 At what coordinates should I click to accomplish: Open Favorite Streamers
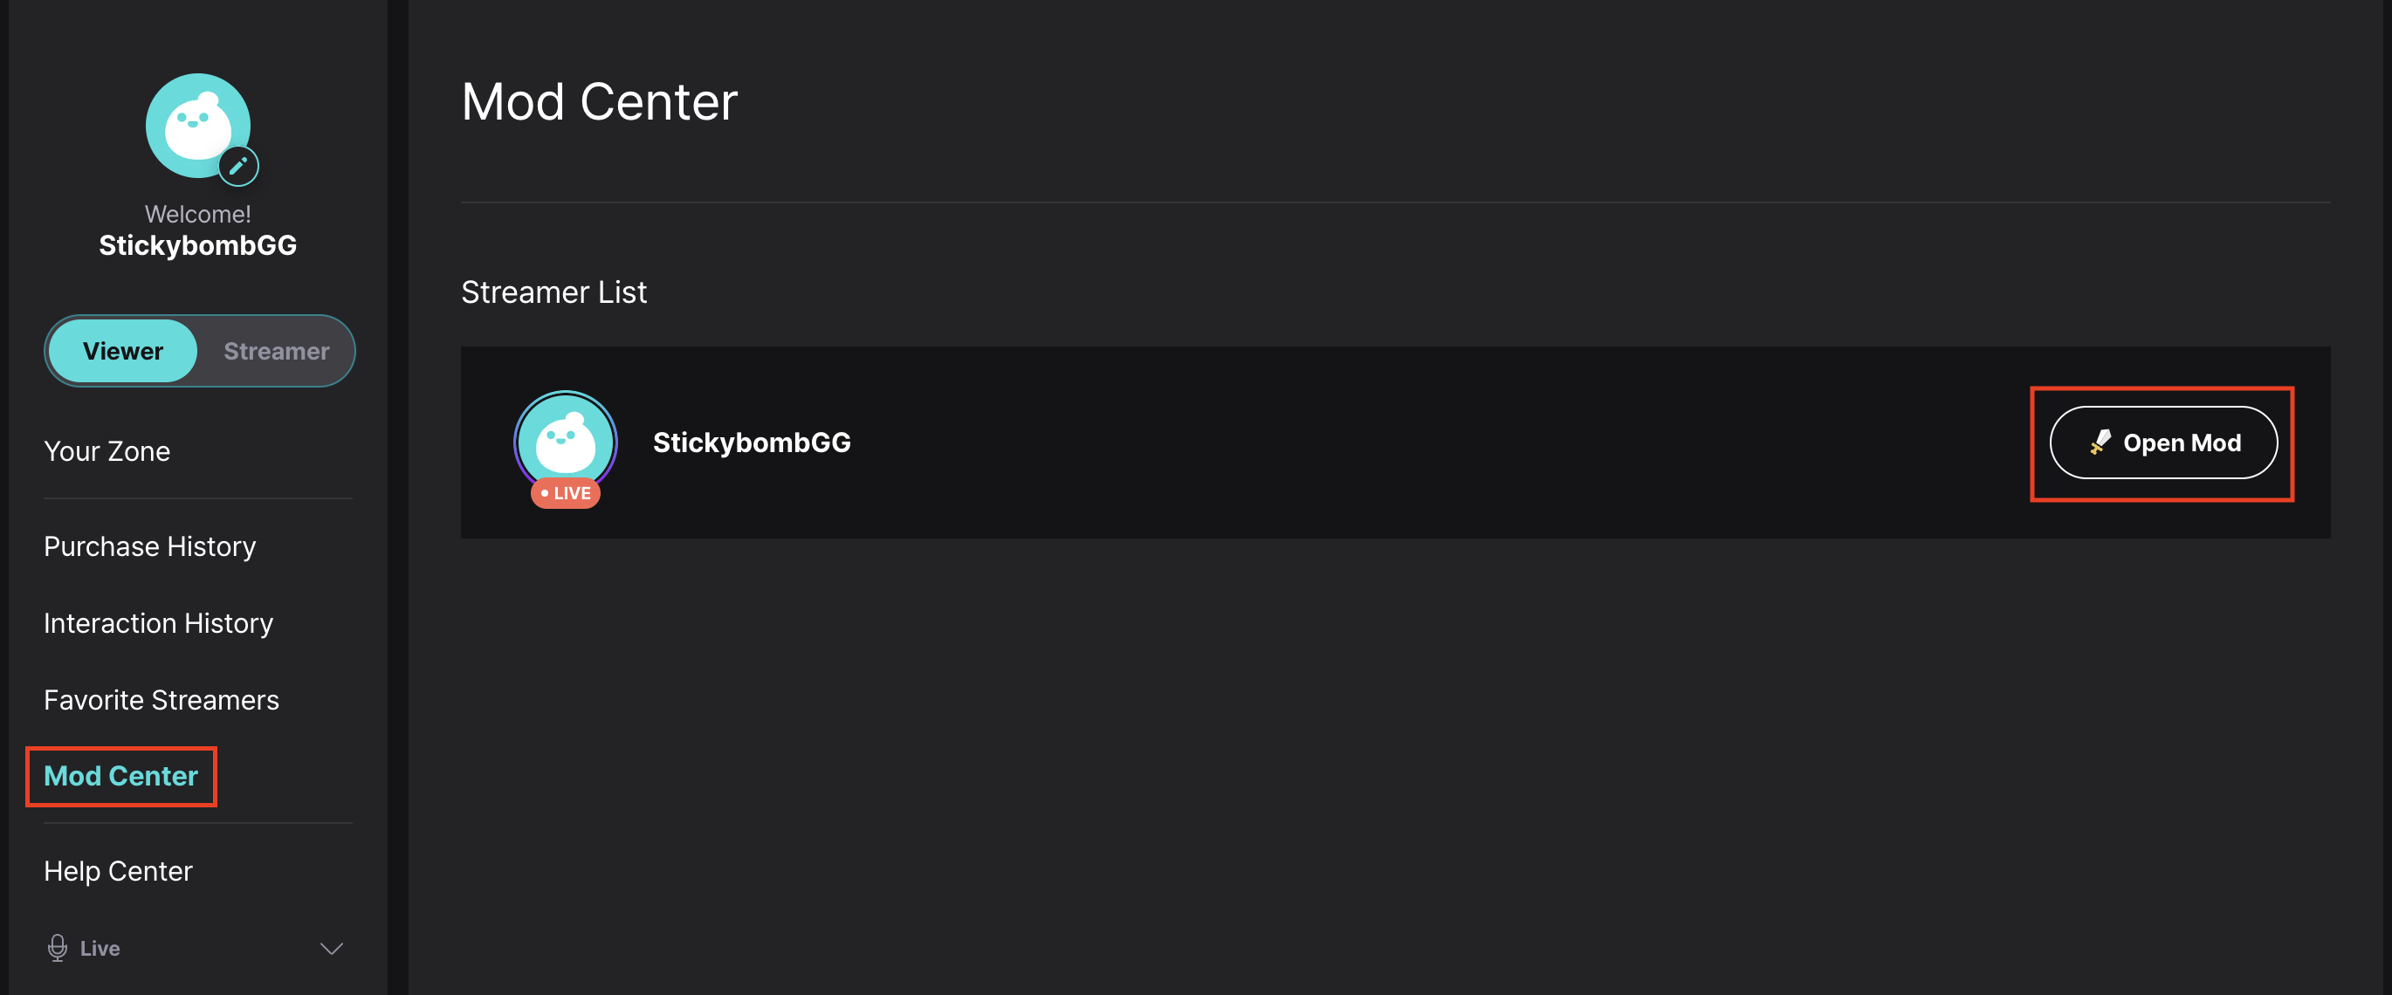point(161,700)
